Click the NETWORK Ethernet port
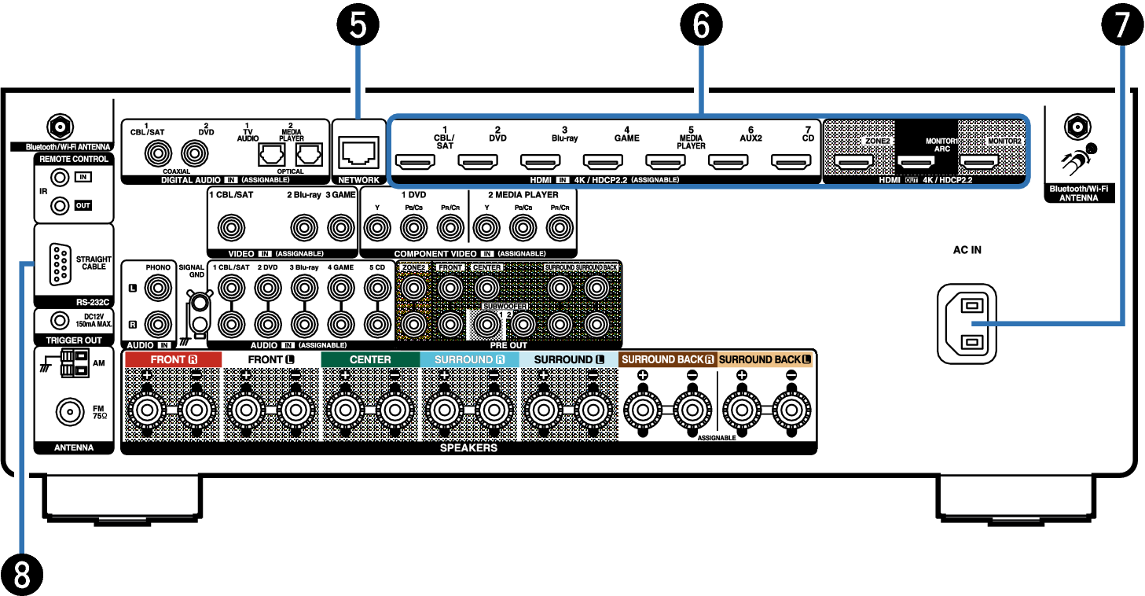1145x596 pixels. click(358, 149)
